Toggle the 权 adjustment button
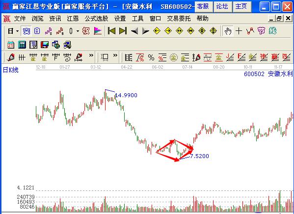Viewport: 294px width, 214px height. tap(86, 31)
